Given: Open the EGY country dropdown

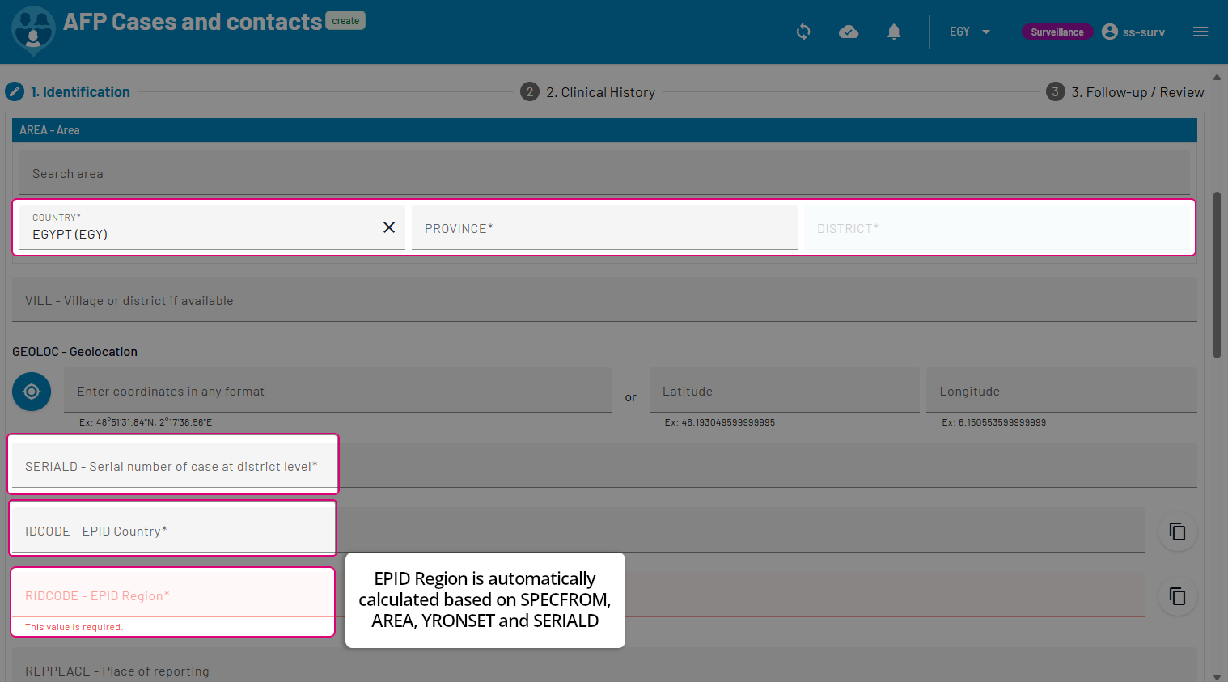Looking at the screenshot, I should point(970,32).
